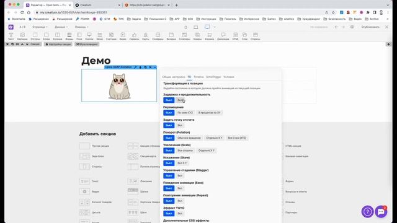
Task: Select the Сервисы element tool
Action: 134,36
